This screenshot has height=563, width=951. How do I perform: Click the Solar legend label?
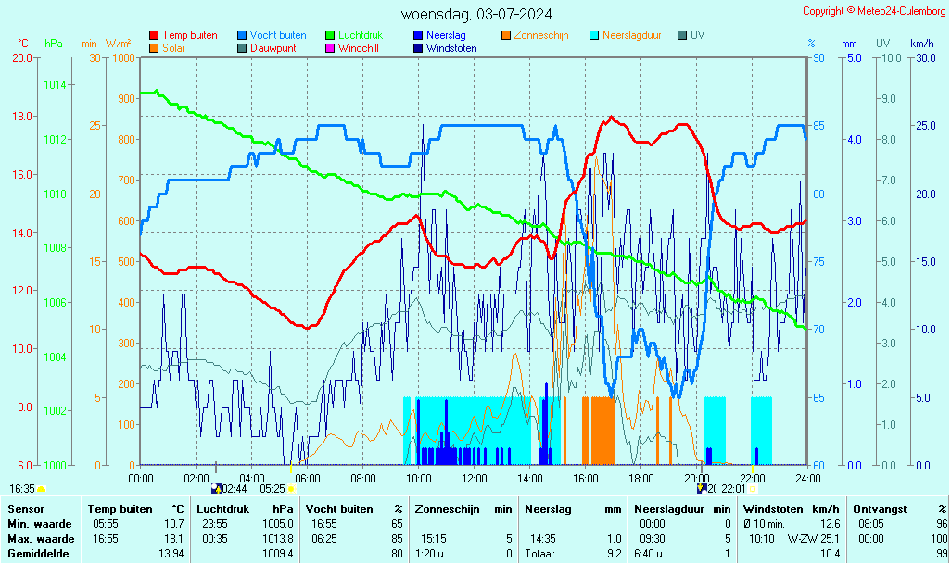(173, 48)
